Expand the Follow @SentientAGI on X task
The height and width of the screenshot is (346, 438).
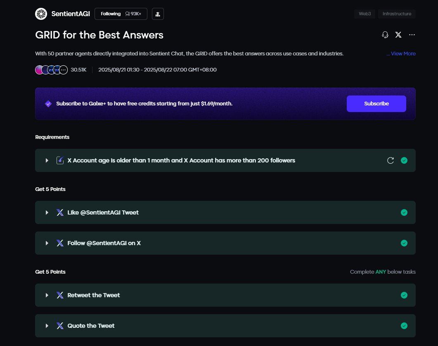(x=47, y=243)
